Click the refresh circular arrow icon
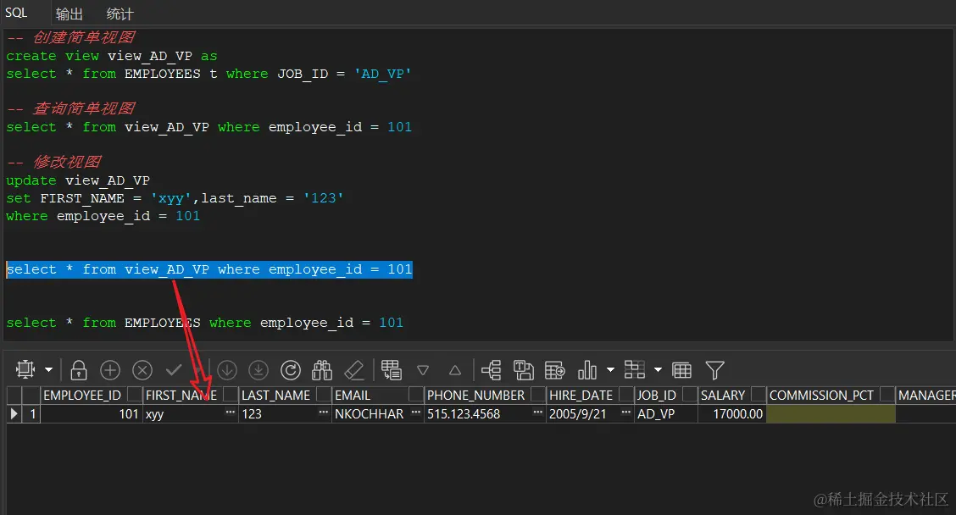 (x=290, y=370)
